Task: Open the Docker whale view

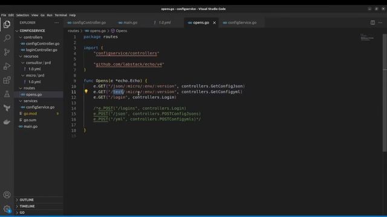Action: click(x=7, y=122)
